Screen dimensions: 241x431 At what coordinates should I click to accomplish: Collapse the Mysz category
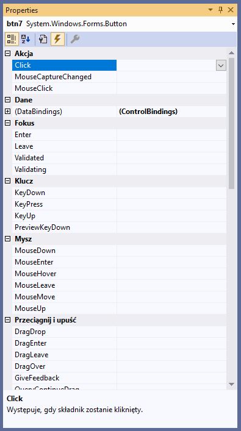(x=8, y=239)
